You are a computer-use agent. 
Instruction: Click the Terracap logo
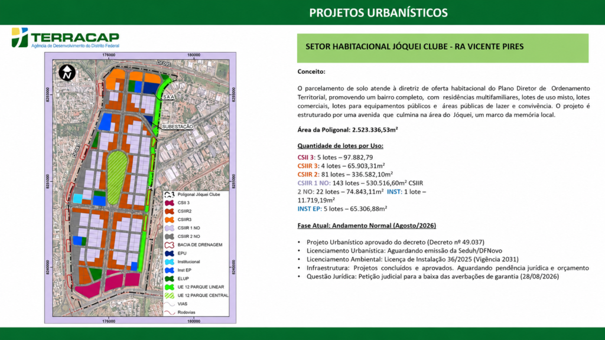[65, 38]
